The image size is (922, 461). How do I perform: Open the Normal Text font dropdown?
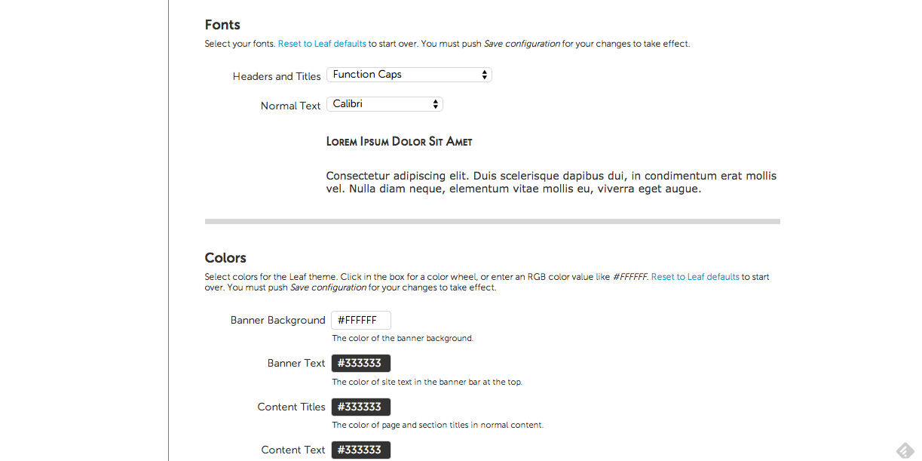(384, 104)
